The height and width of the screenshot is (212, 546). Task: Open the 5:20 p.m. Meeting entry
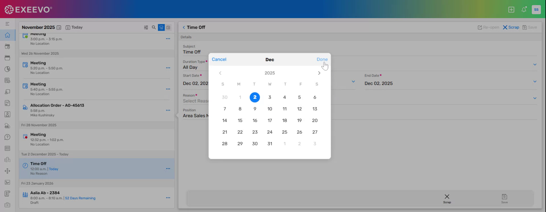(x=97, y=68)
